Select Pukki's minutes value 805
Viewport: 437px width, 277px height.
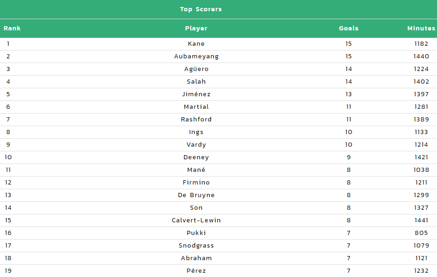[x=421, y=233]
